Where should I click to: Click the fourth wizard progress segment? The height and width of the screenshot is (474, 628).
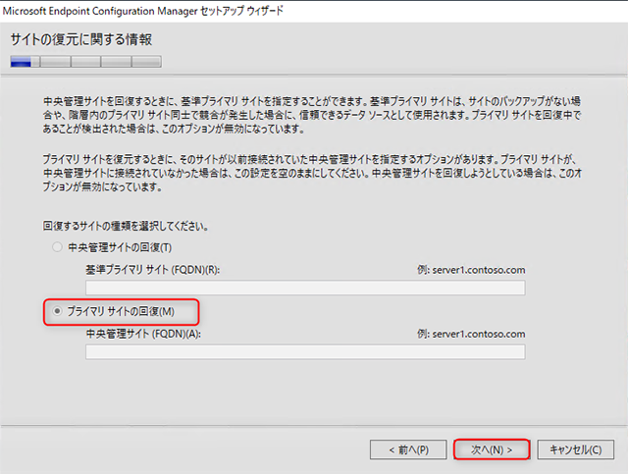click(116, 61)
